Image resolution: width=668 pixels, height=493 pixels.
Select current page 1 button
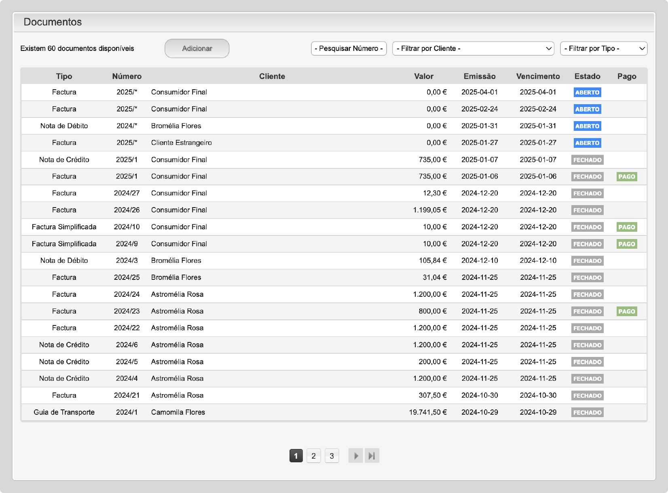click(296, 456)
